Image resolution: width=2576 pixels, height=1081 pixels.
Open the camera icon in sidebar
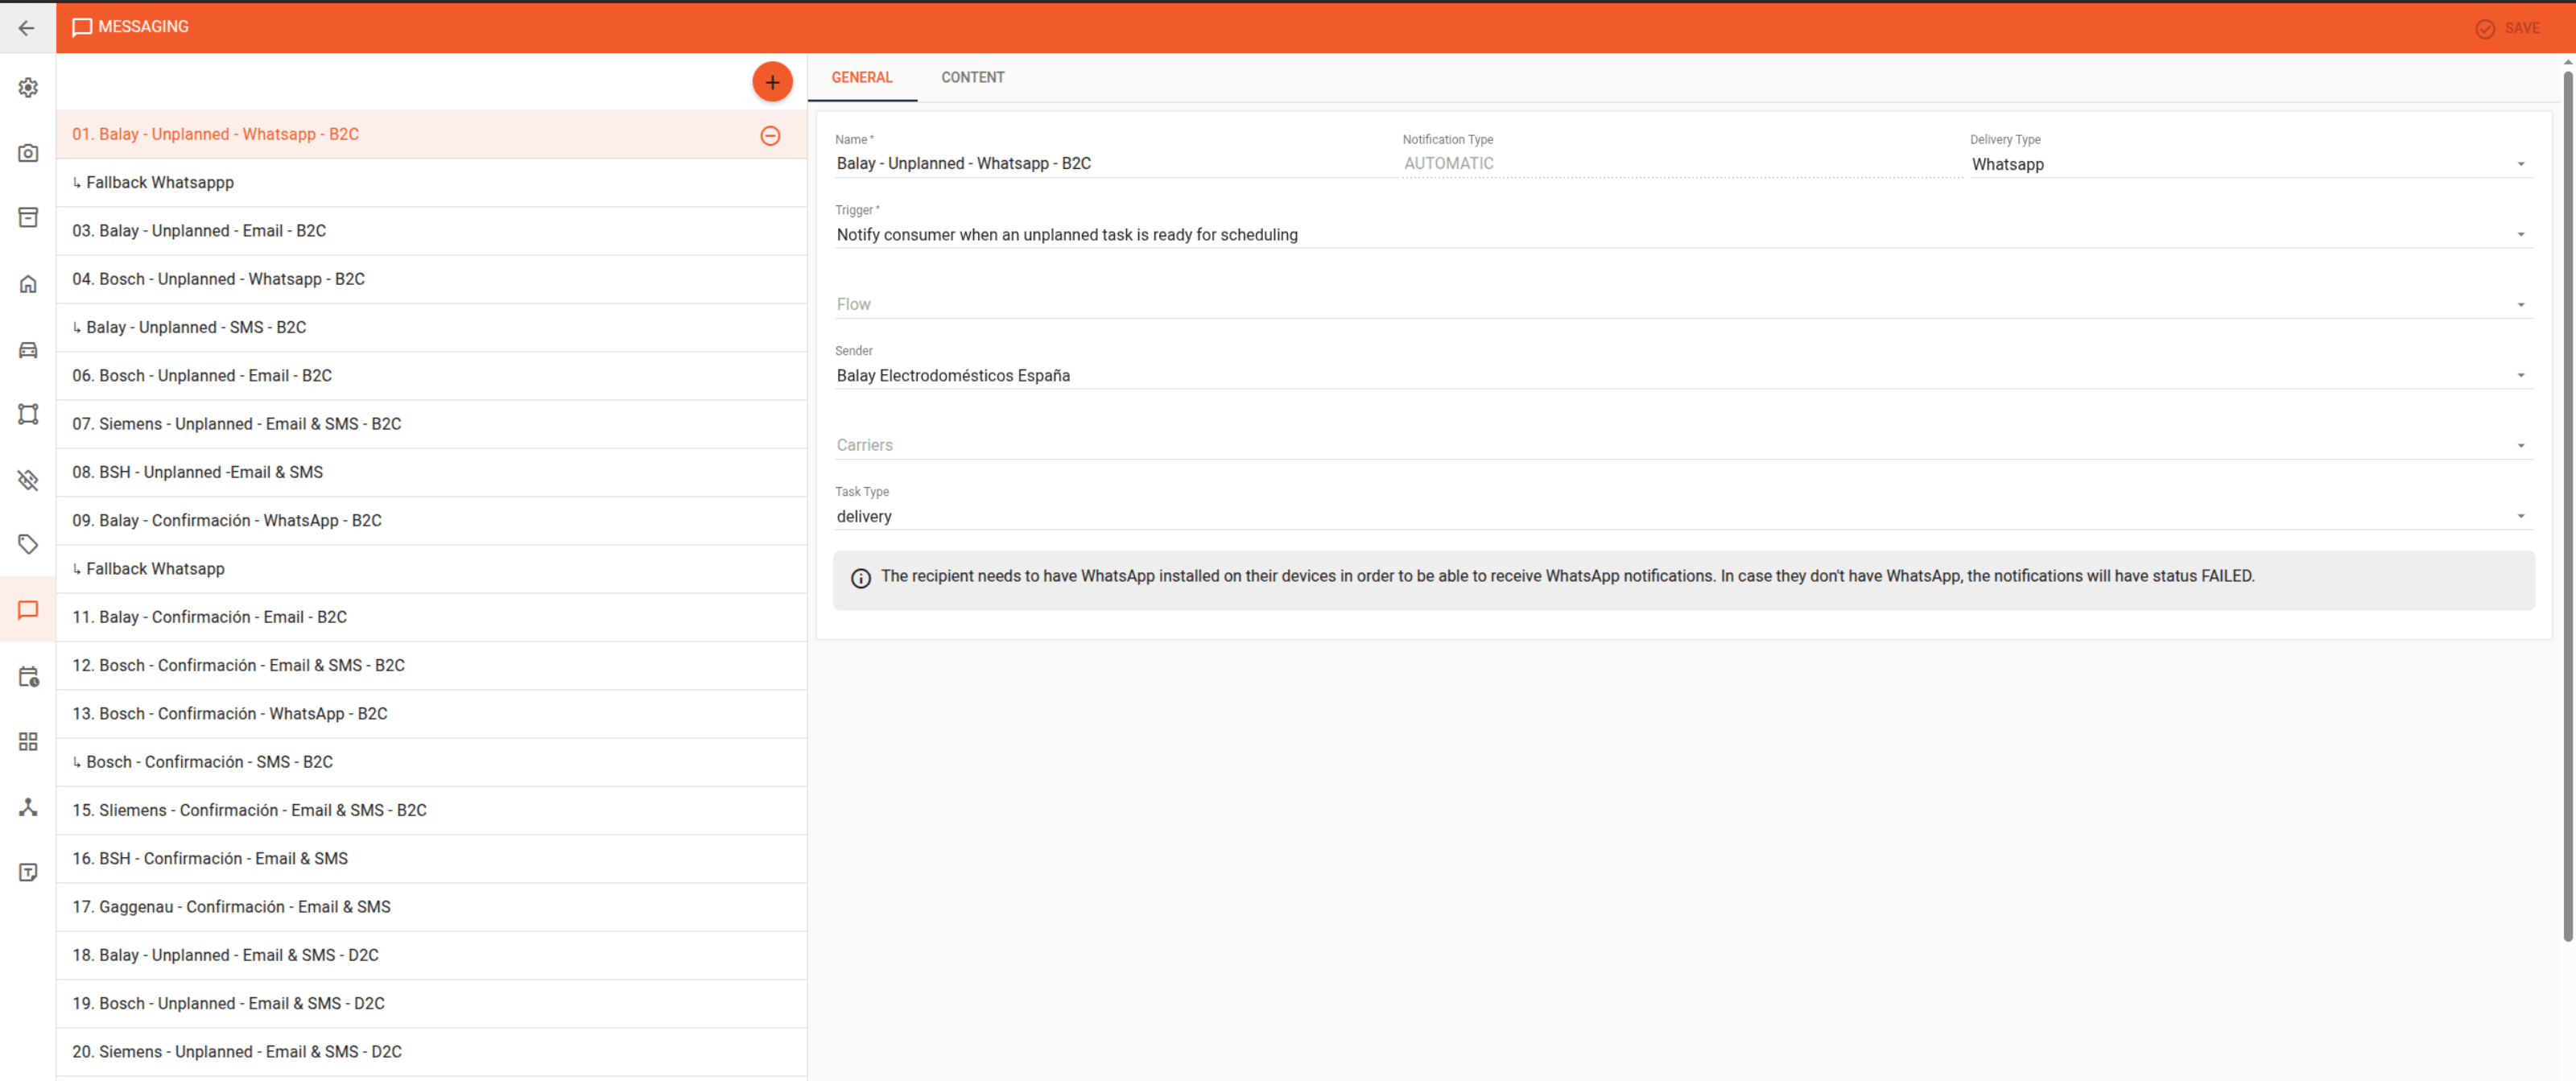[28, 153]
